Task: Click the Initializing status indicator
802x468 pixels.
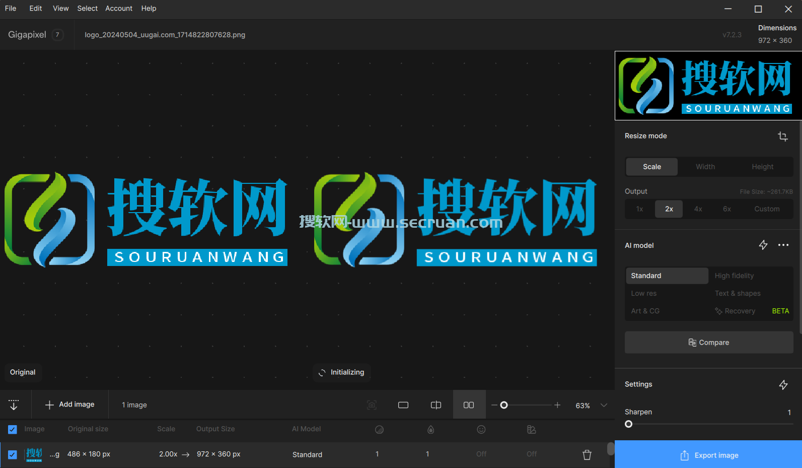Action: pyautogui.click(x=342, y=372)
